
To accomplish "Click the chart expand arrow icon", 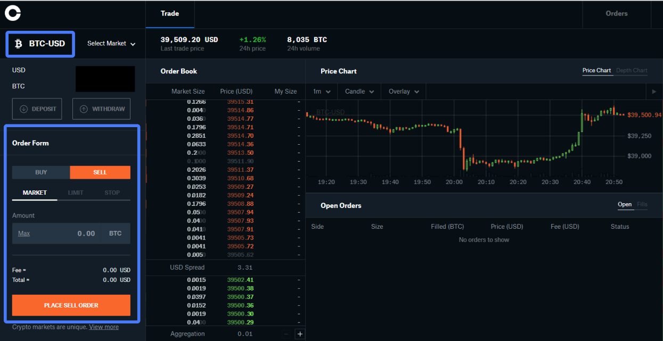I will tap(654, 92).
